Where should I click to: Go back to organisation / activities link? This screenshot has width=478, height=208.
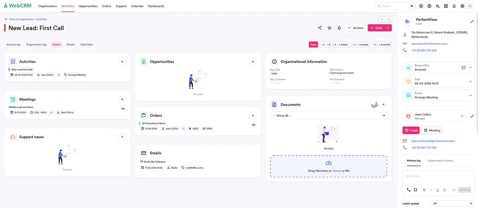25,19
